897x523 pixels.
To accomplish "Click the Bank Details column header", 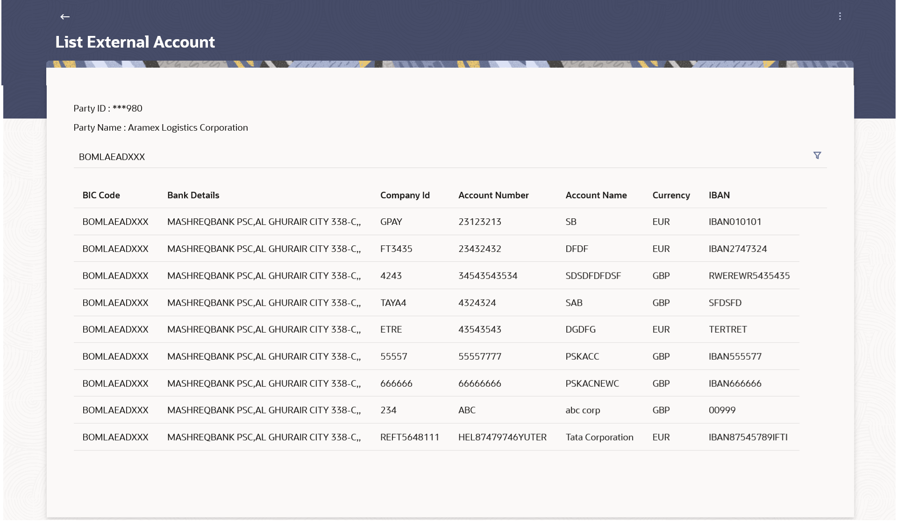I will [193, 195].
